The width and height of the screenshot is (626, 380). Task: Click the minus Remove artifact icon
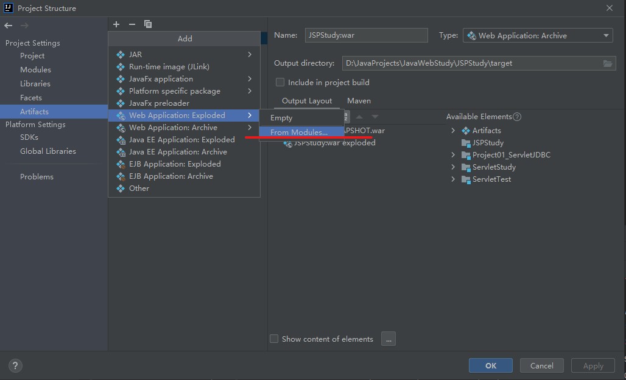click(x=132, y=24)
